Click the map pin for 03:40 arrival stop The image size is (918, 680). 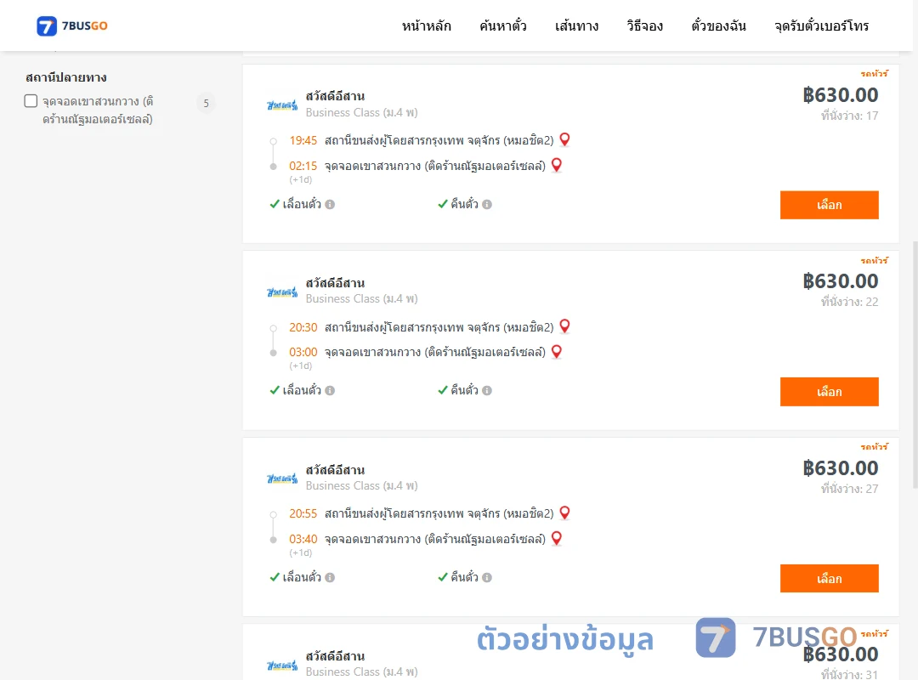pyautogui.click(x=557, y=538)
